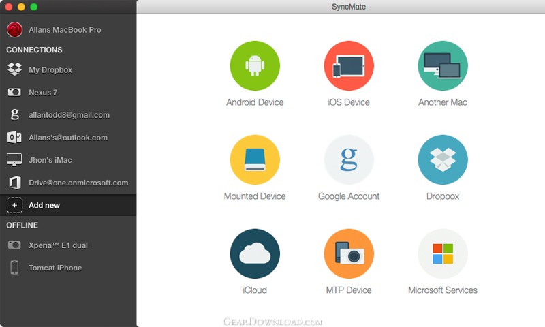Image resolution: width=545 pixels, height=327 pixels.
Task: Open Jhon's iMac connection
Action: coord(68,160)
